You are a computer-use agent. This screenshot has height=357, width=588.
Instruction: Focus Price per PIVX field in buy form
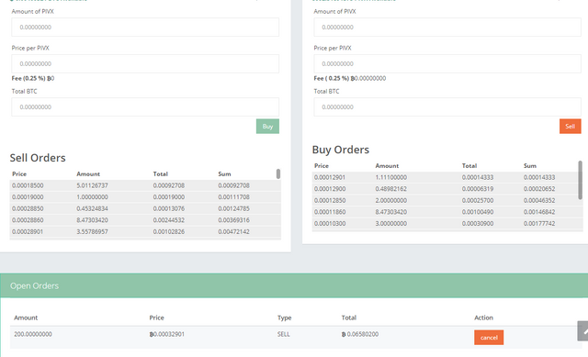pyautogui.click(x=145, y=63)
